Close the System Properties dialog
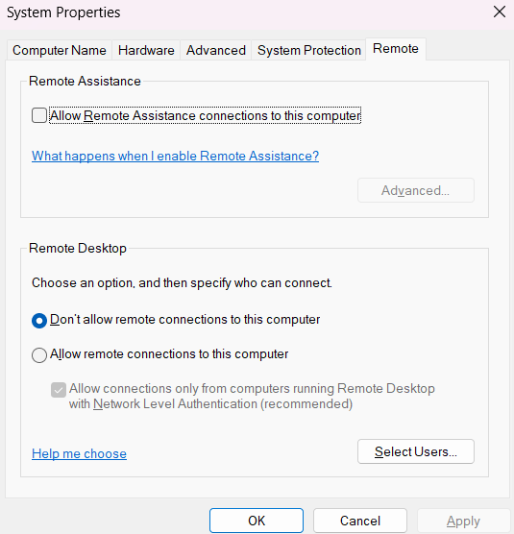Viewport: 514px width, 534px height. (x=500, y=12)
